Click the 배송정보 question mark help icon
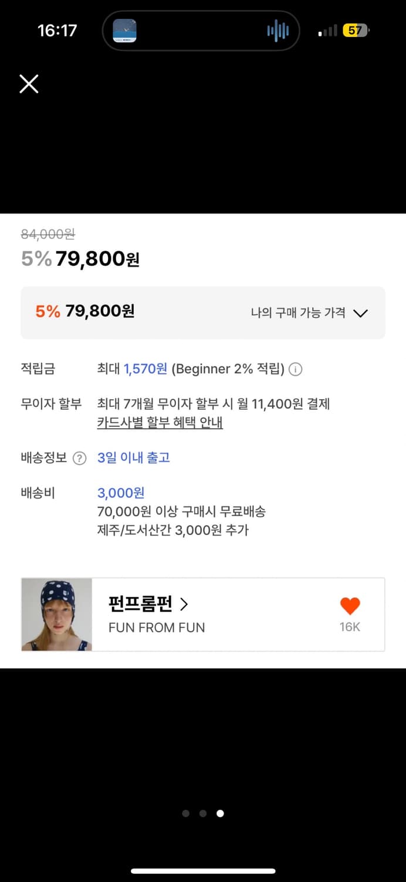 (x=79, y=458)
